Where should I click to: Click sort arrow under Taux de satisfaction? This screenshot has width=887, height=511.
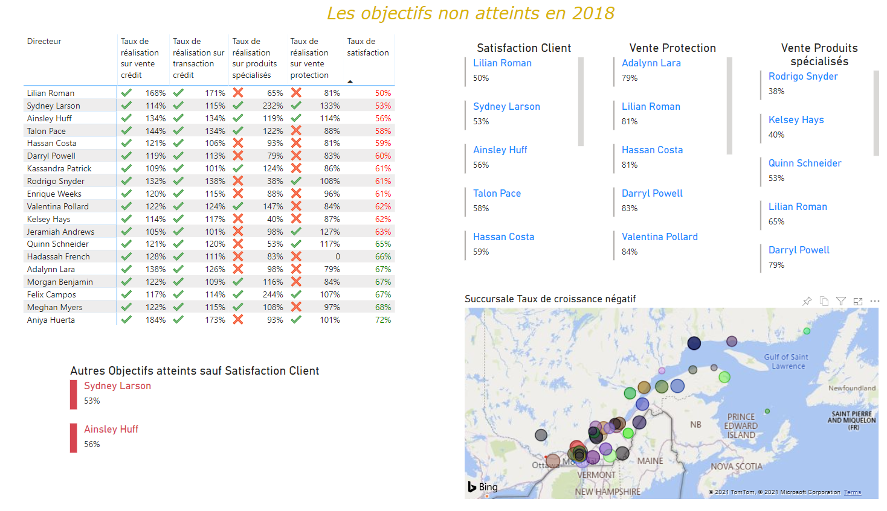(350, 81)
